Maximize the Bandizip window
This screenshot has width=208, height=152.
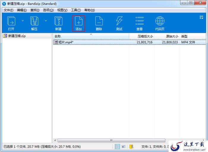click(x=191, y=3)
